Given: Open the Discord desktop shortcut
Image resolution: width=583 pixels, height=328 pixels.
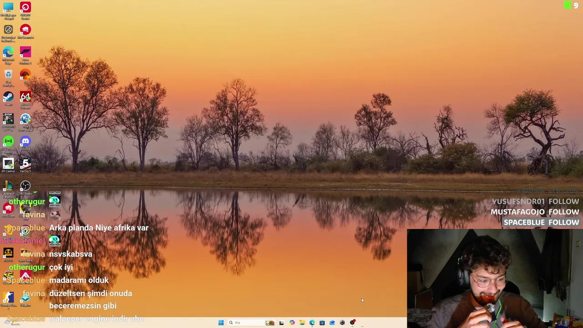Looking at the screenshot, I should (x=25, y=143).
